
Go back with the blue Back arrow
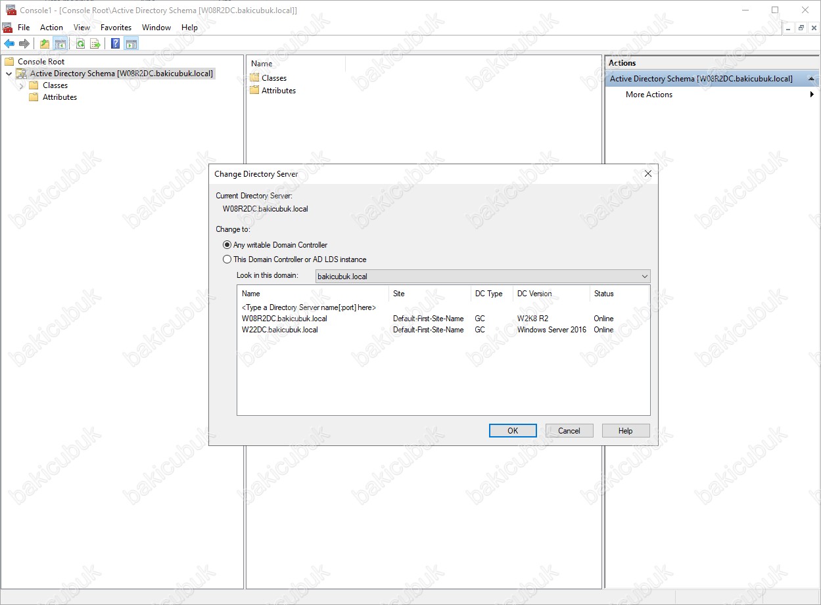click(x=9, y=44)
